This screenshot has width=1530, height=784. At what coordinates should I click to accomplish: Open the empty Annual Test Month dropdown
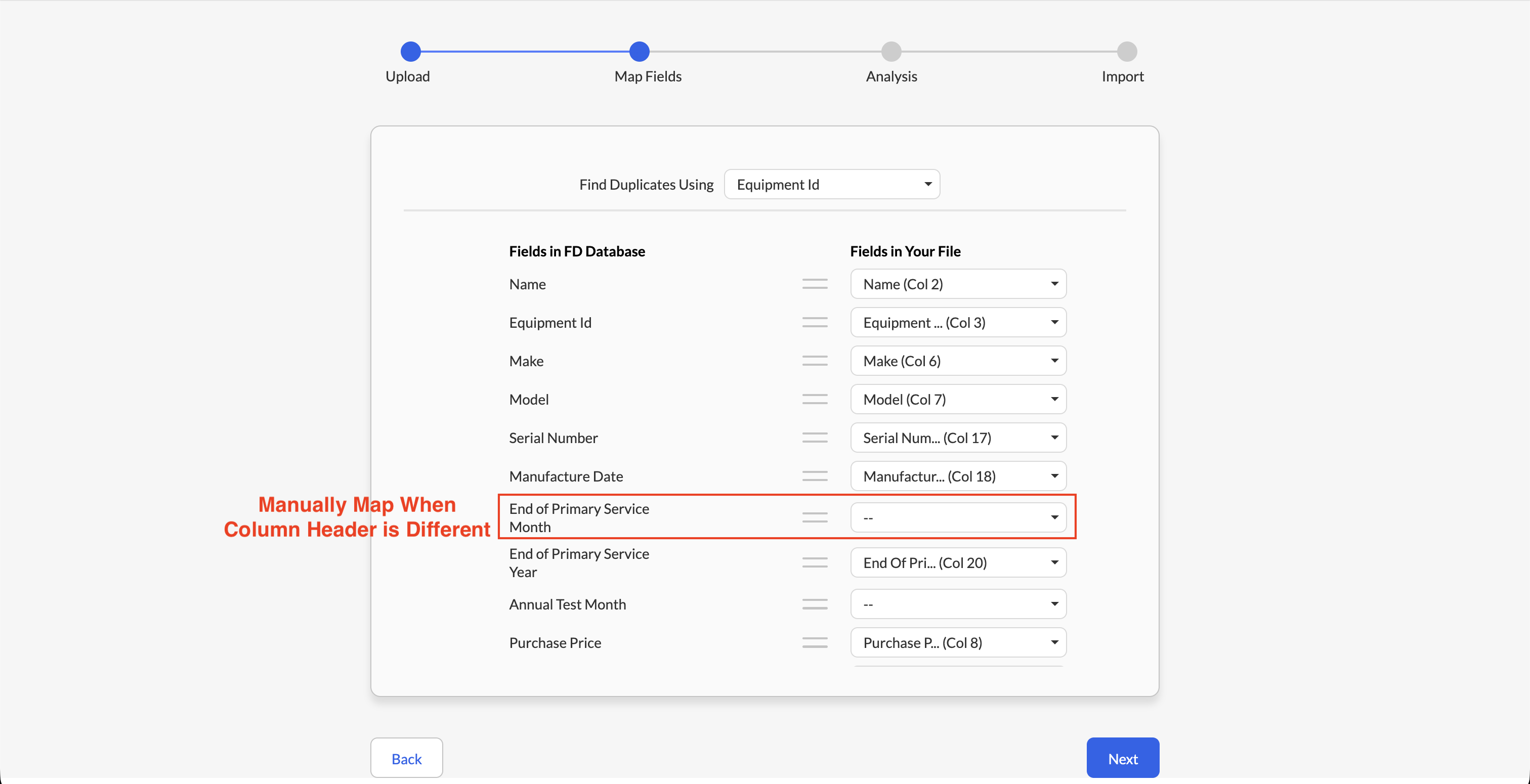[x=958, y=604]
